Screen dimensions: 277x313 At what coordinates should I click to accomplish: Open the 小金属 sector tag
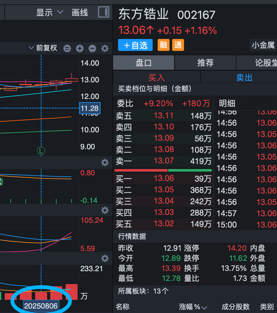263,45
